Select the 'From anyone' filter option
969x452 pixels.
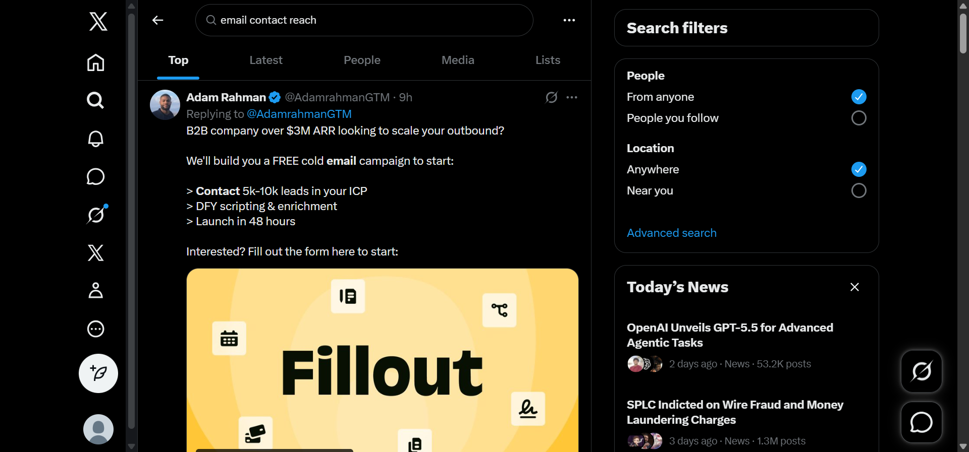[x=858, y=97]
